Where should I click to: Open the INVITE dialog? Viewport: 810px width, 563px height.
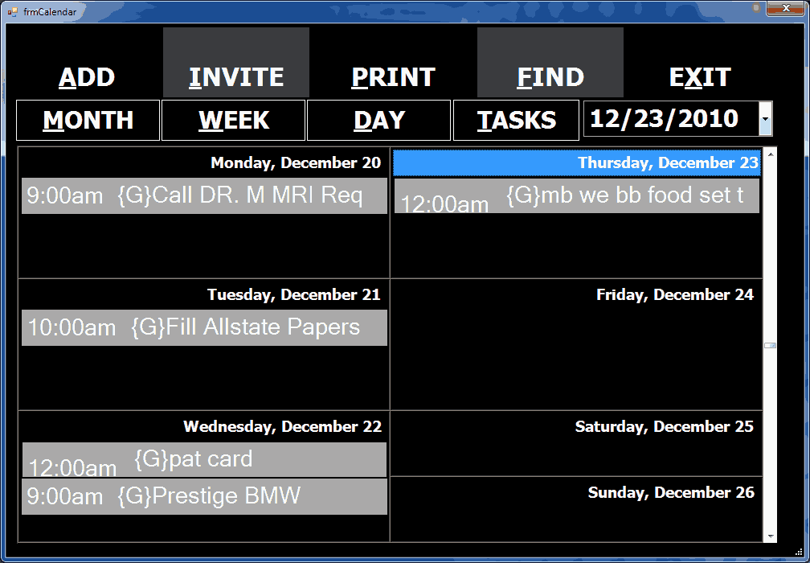pyautogui.click(x=236, y=77)
